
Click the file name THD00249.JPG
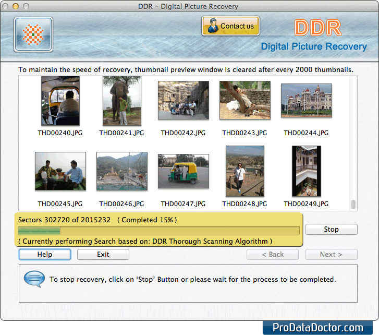pos(306,204)
